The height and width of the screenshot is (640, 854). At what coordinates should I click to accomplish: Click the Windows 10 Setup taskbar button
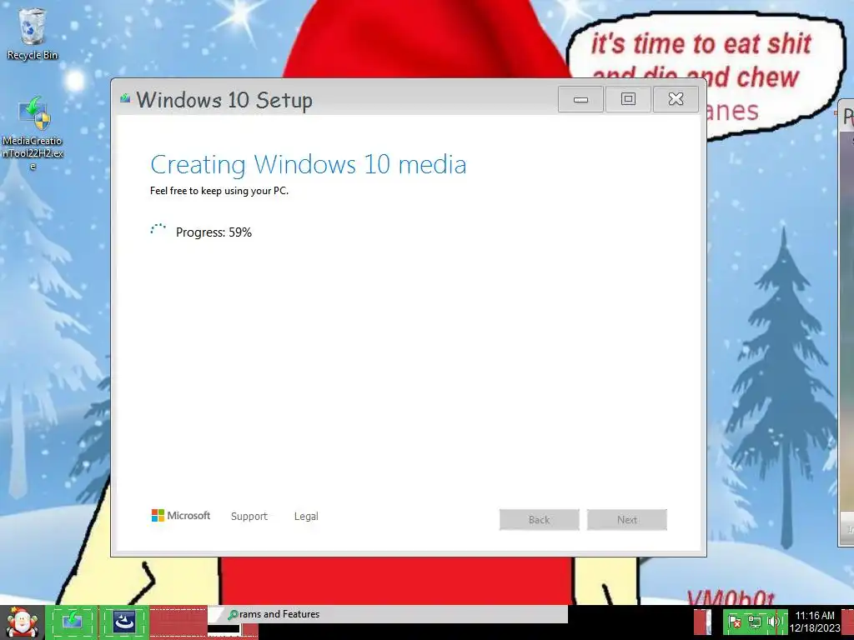coord(72,621)
